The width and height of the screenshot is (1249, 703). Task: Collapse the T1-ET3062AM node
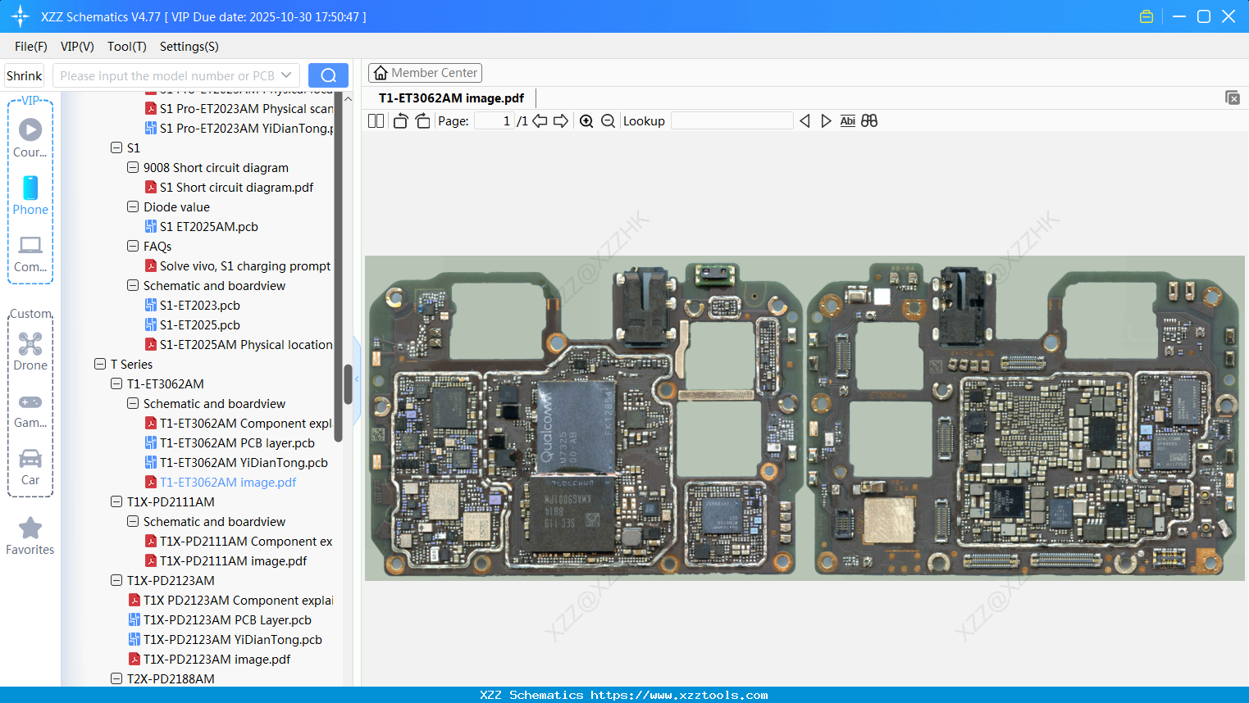tap(116, 383)
